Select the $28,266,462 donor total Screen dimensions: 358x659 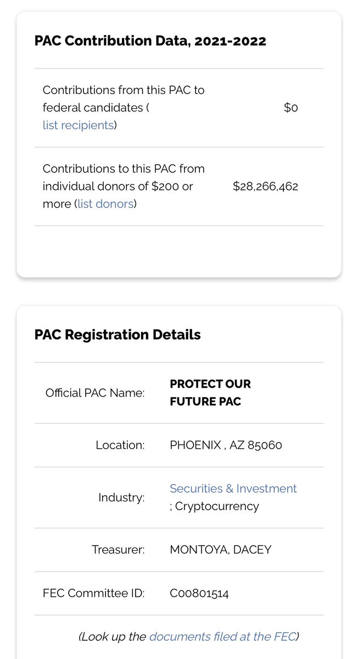pyautogui.click(x=265, y=187)
